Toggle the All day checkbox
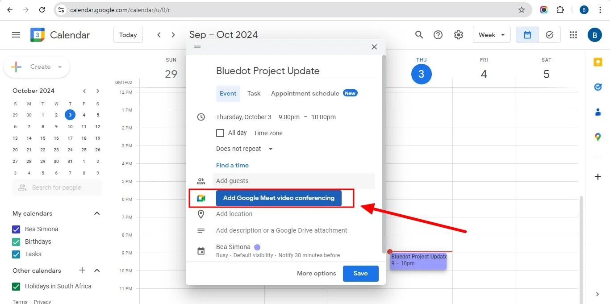 [220, 133]
